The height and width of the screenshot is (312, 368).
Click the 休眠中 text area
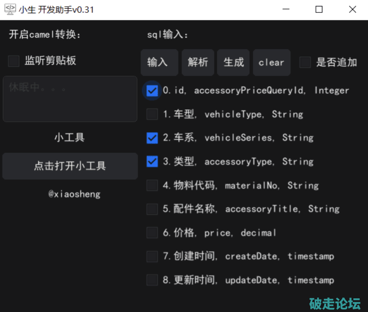70,99
